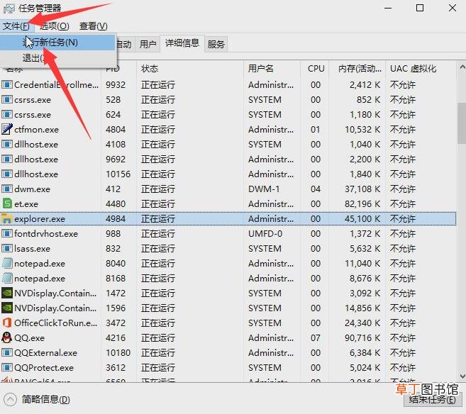The image size is (466, 414).
Task: Select the QQ.exe process name
Action: (29, 338)
